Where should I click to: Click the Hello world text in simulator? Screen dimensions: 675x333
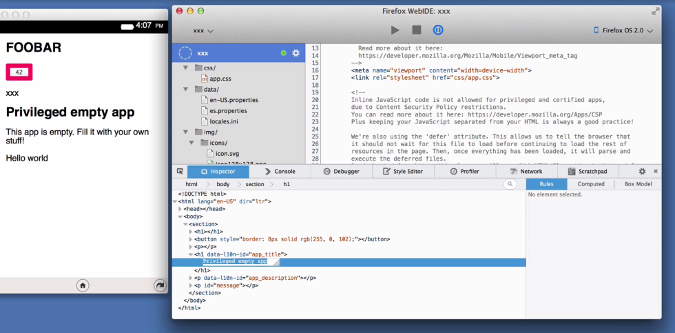27,159
